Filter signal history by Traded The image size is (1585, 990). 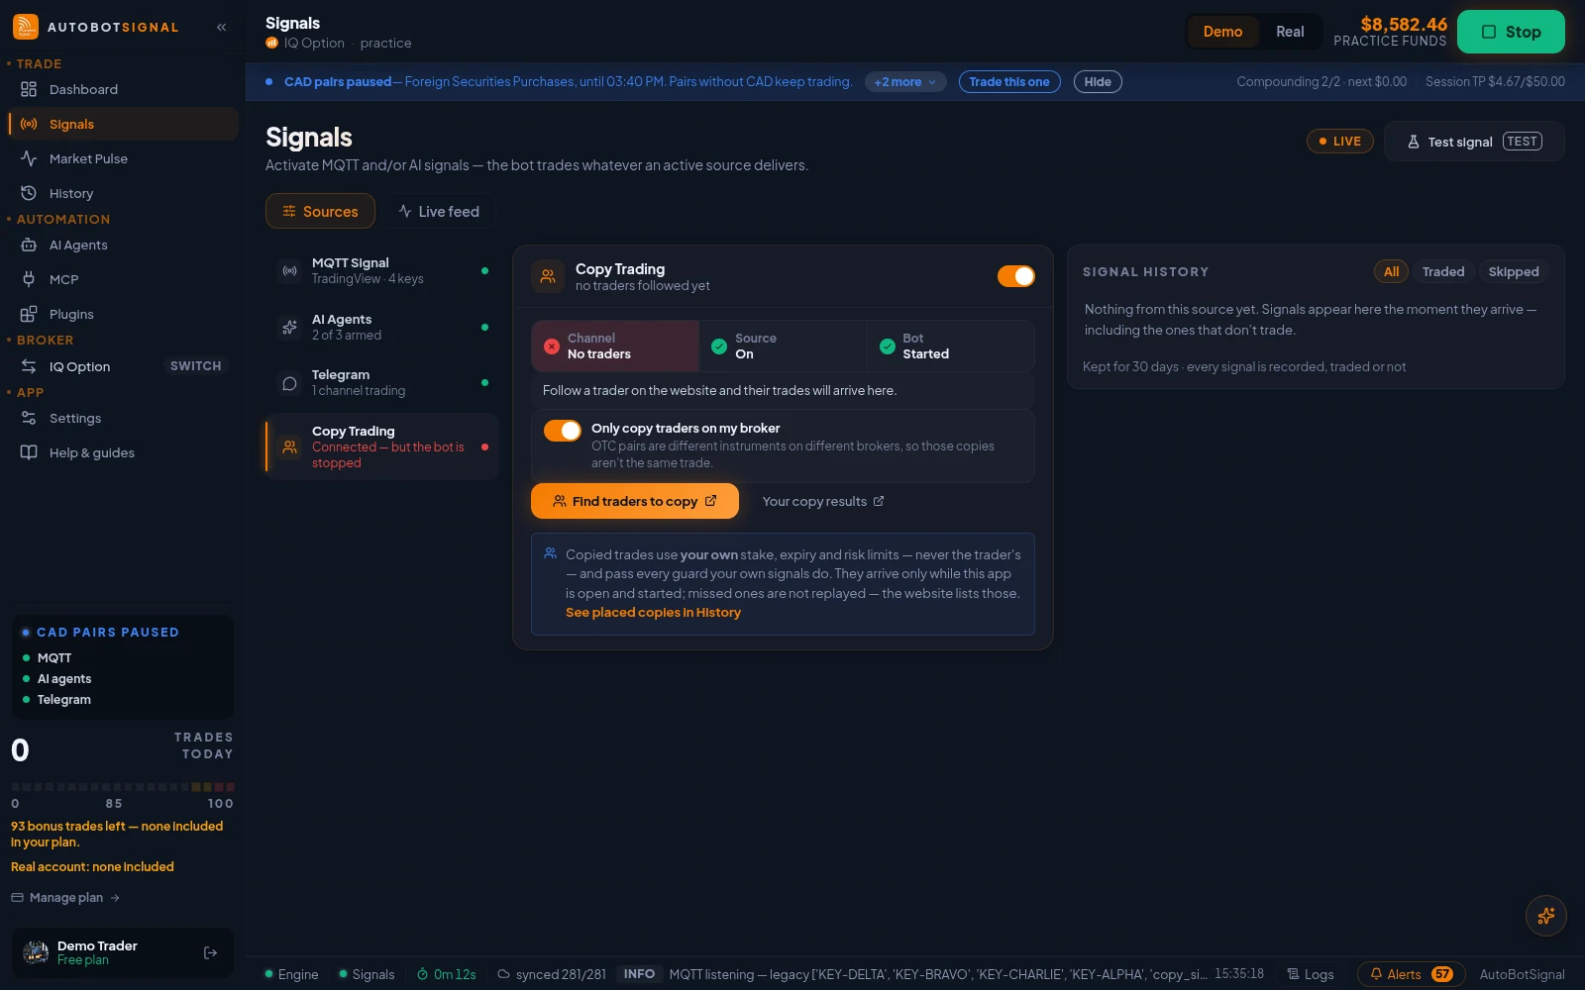coord(1442,272)
